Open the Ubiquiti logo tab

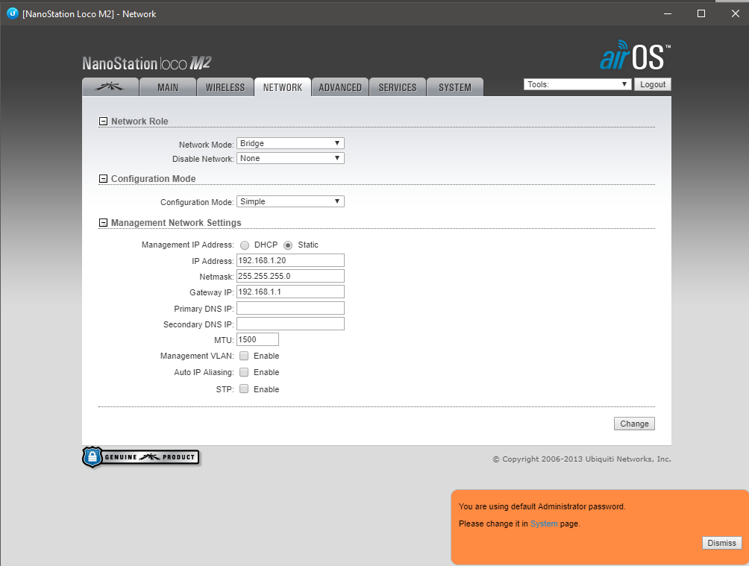(110, 87)
